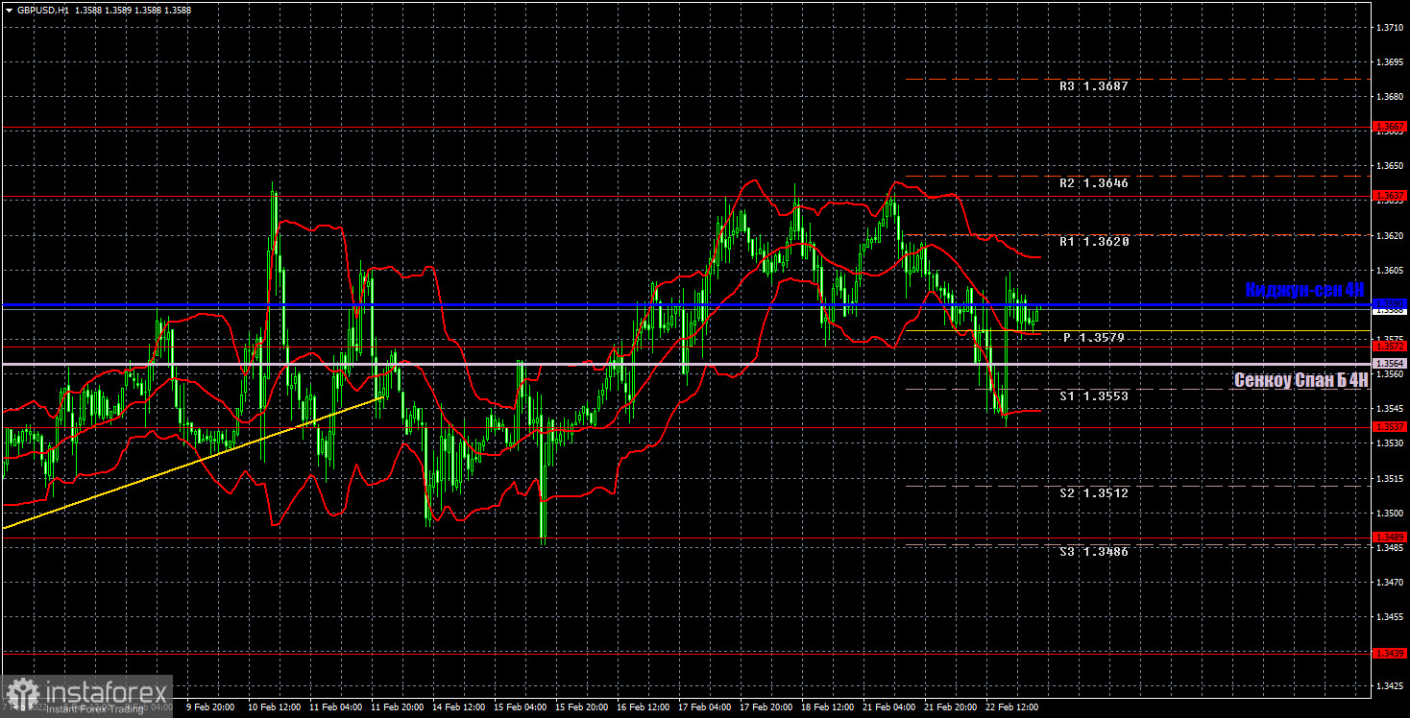Select the S1 1.3553 pivot label
The image size is (1410, 718).
pos(1094,395)
